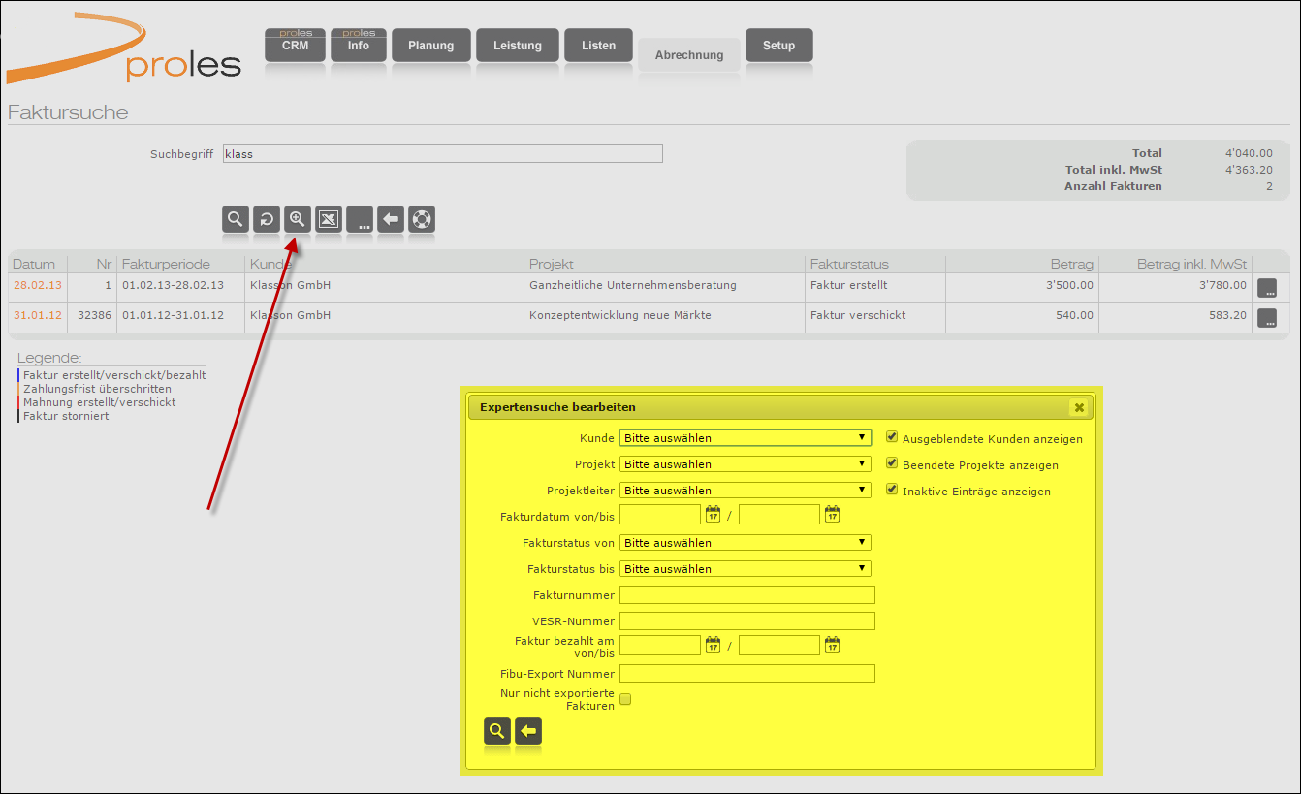Click into the Fakturnummer input field

coord(746,595)
